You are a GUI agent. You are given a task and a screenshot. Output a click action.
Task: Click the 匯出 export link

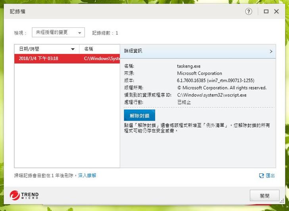click(x=270, y=176)
